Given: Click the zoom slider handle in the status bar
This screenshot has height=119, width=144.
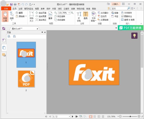Looking at the screenshot, I should pos(130,116).
